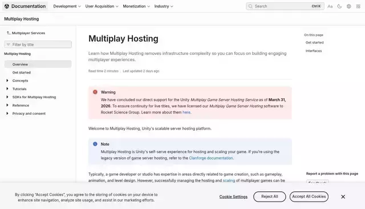Open the Industry dropdown menu
365x209 pixels.
point(164,6)
